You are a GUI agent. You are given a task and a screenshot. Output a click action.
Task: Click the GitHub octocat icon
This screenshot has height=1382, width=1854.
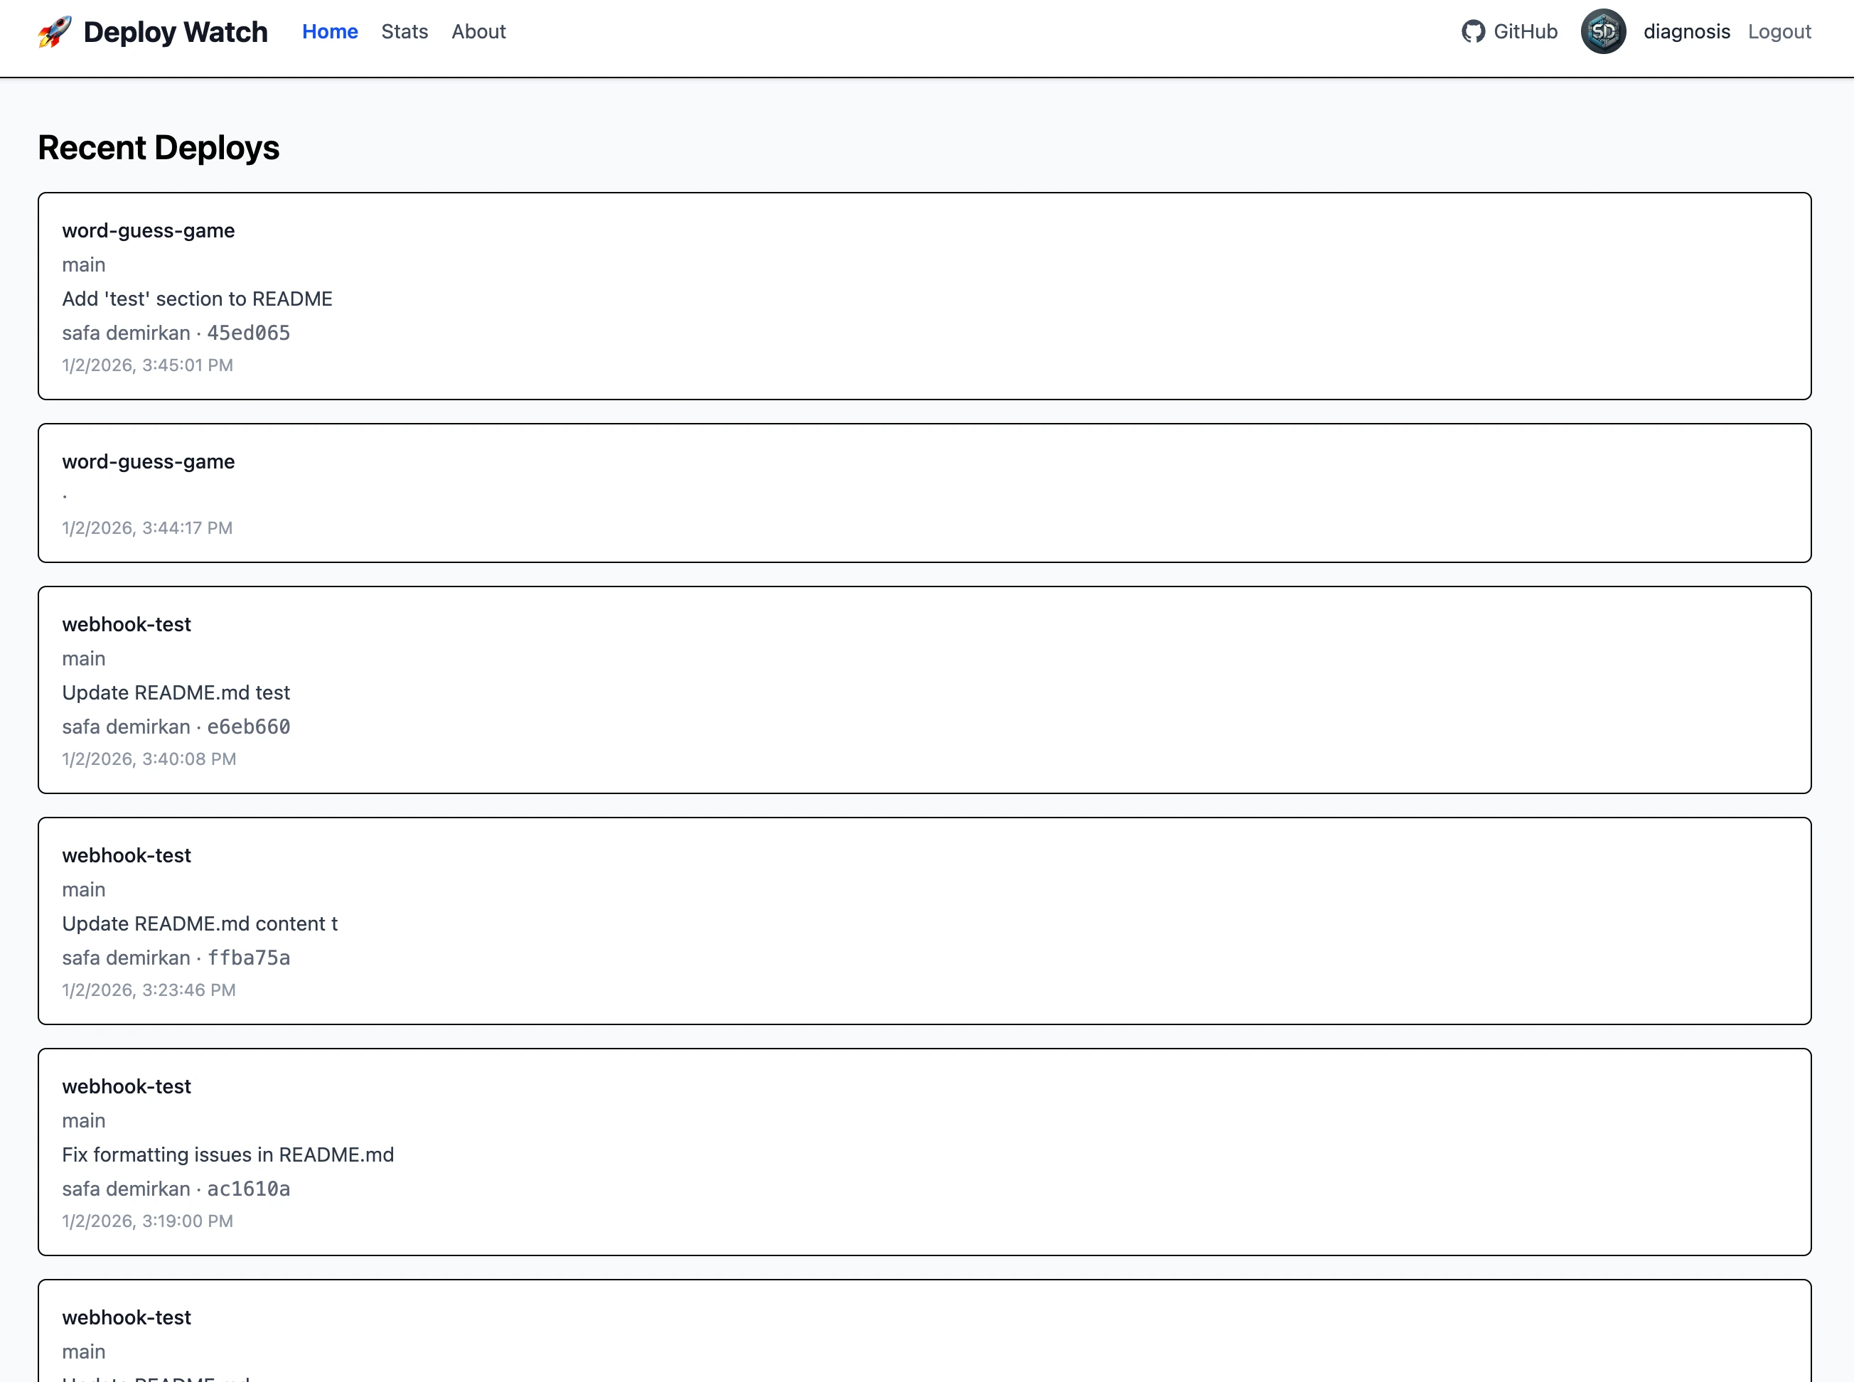pyautogui.click(x=1474, y=31)
